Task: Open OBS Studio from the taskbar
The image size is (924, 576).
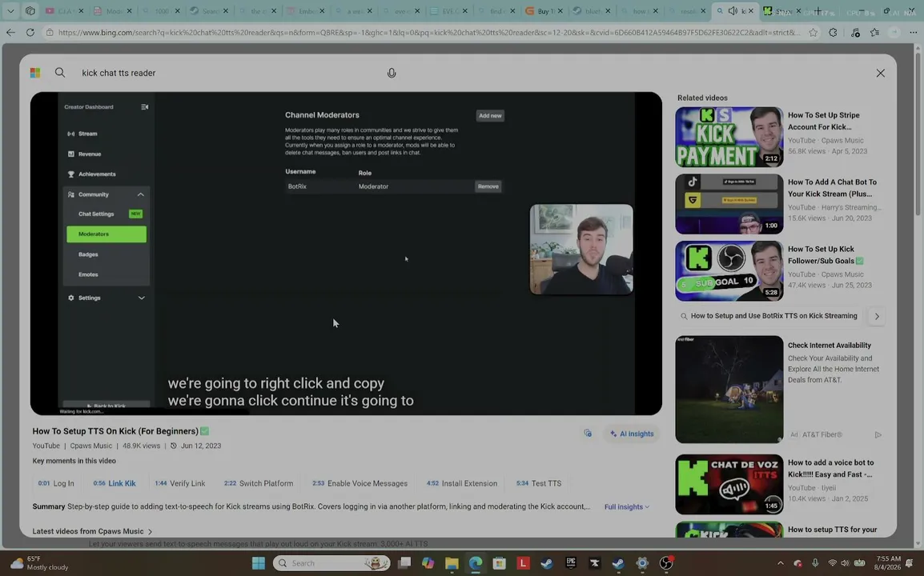Action: 666,563
